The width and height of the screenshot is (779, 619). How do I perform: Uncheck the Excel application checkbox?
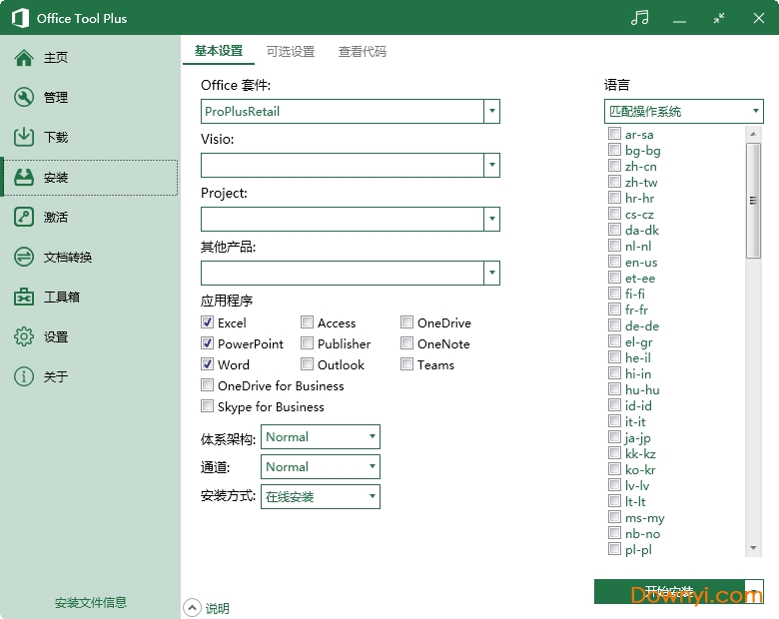point(208,322)
